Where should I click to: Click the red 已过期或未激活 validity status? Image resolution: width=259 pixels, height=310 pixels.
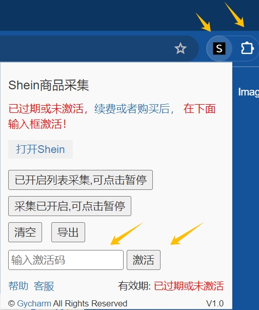pos(189,286)
